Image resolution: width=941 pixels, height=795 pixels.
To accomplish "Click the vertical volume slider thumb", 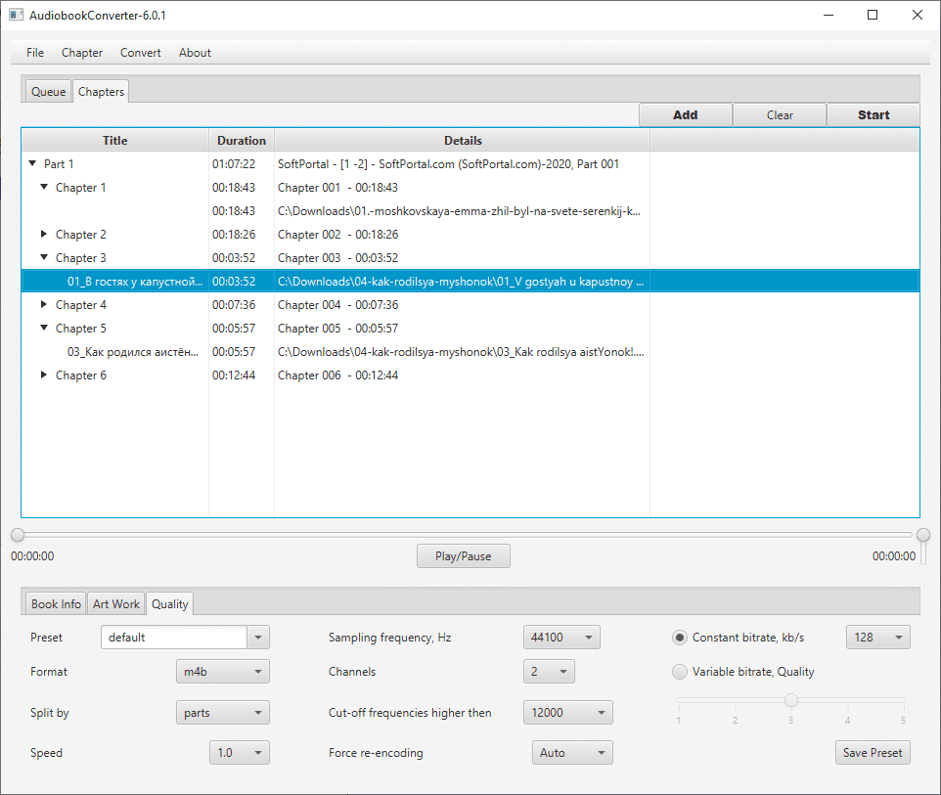I will coord(923,535).
